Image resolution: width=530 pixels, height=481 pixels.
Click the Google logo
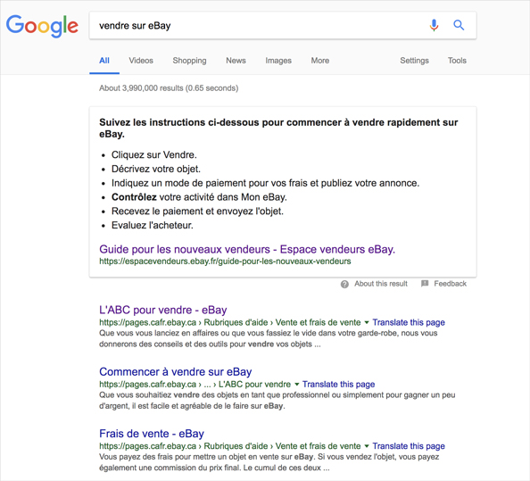[x=42, y=26]
